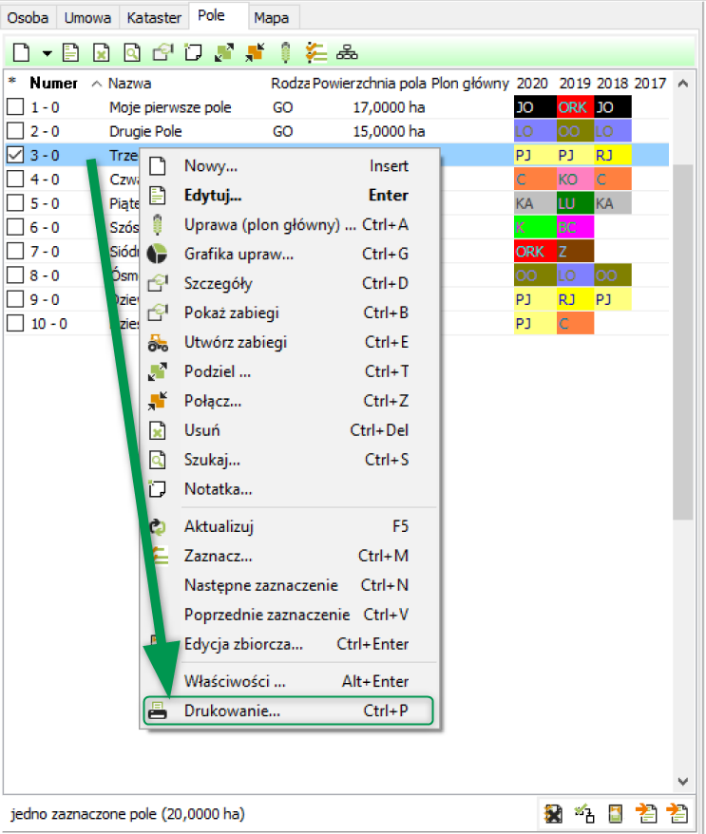Image resolution: width=706 pixels, height=834 pixels.
Task: Click the 2020 year column header
Action: pyautogui.click(x=532, y=83)
